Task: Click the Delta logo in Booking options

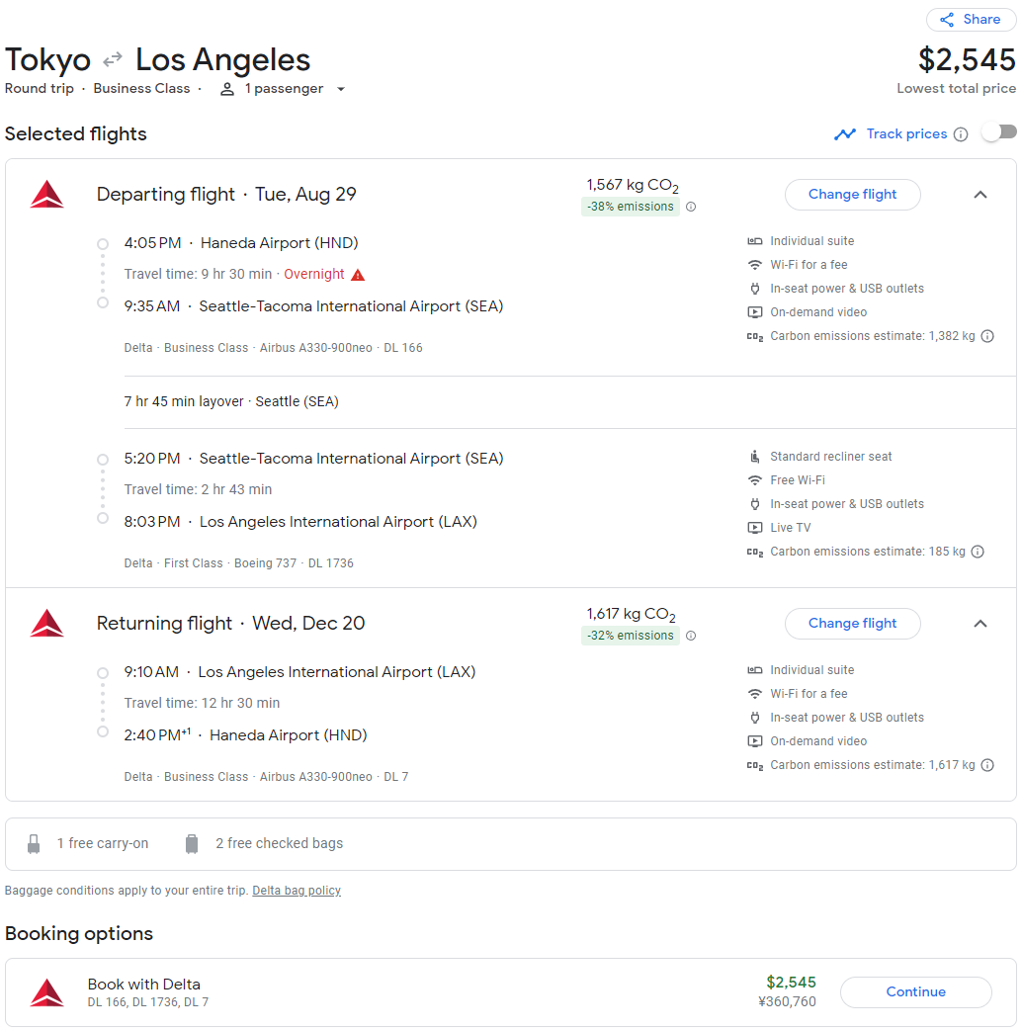Action: click(46, 992)
